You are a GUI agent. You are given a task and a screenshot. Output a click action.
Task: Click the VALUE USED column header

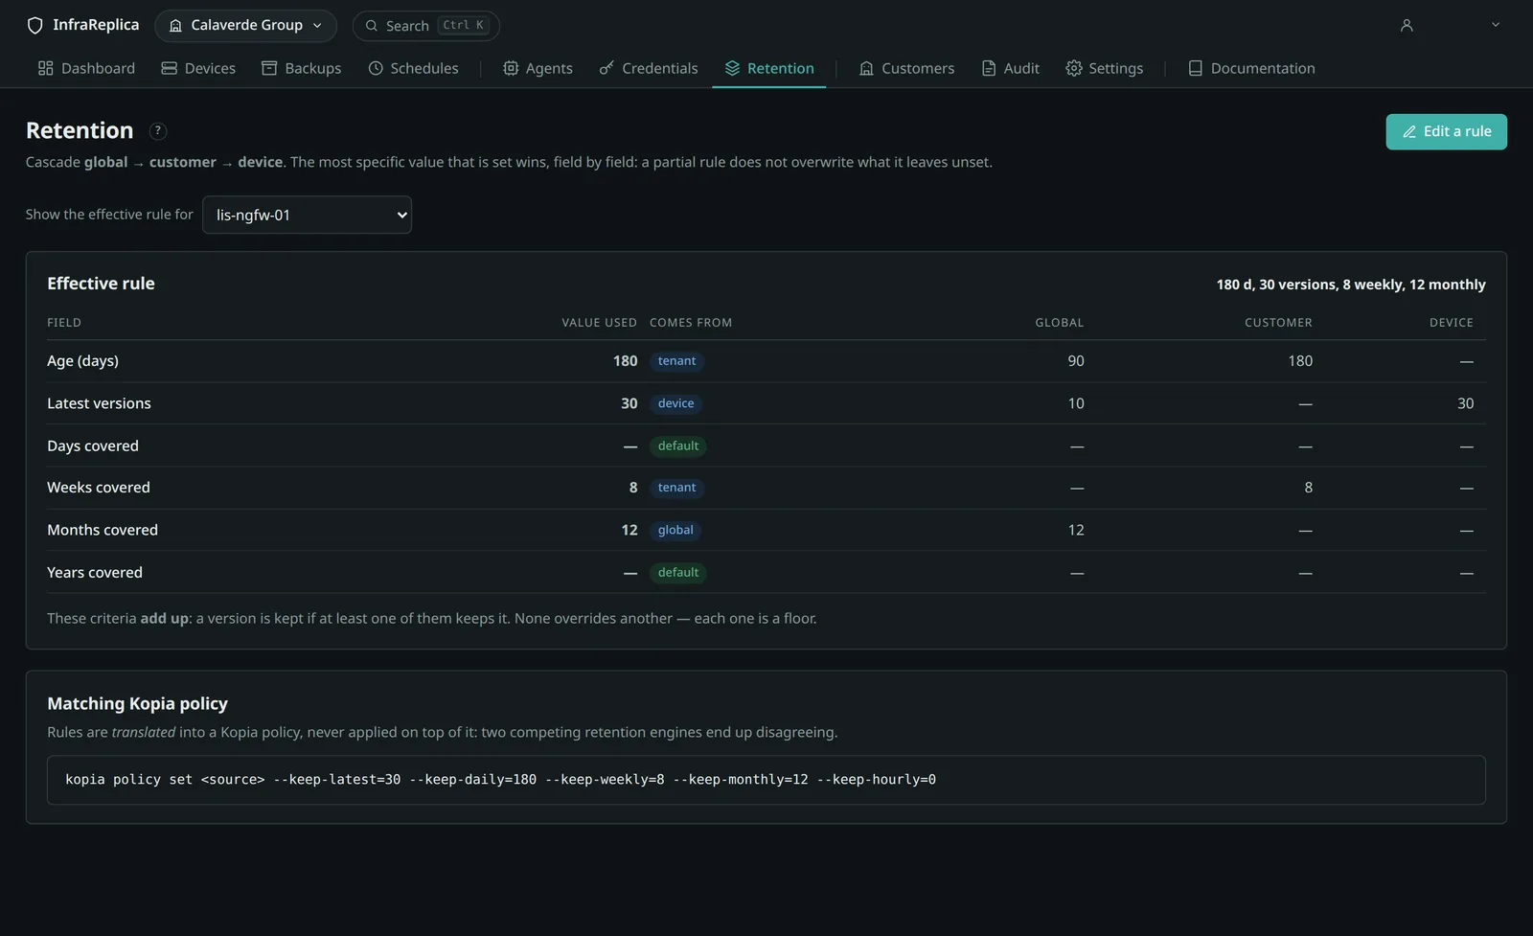[x=599, y=323]
